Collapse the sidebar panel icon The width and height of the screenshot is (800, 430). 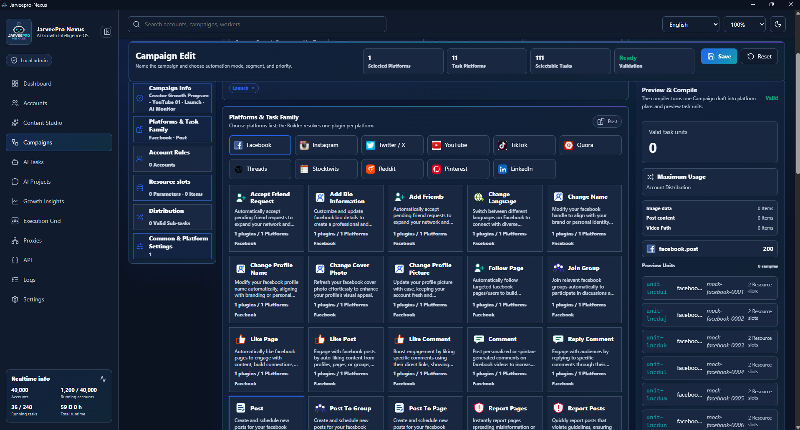click(107, 32)
